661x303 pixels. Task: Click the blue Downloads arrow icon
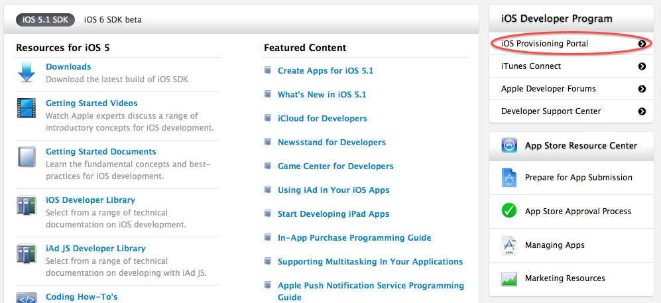coord(27,72)
